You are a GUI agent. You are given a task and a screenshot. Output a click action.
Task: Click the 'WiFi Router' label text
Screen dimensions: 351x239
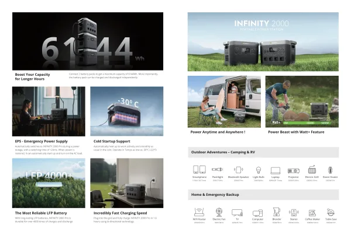click(x=199, y=219)
